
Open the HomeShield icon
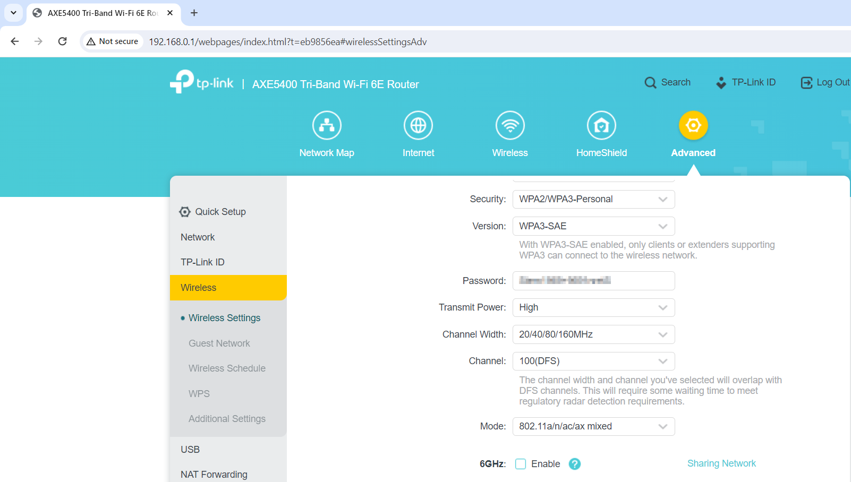tap(601, 125)
